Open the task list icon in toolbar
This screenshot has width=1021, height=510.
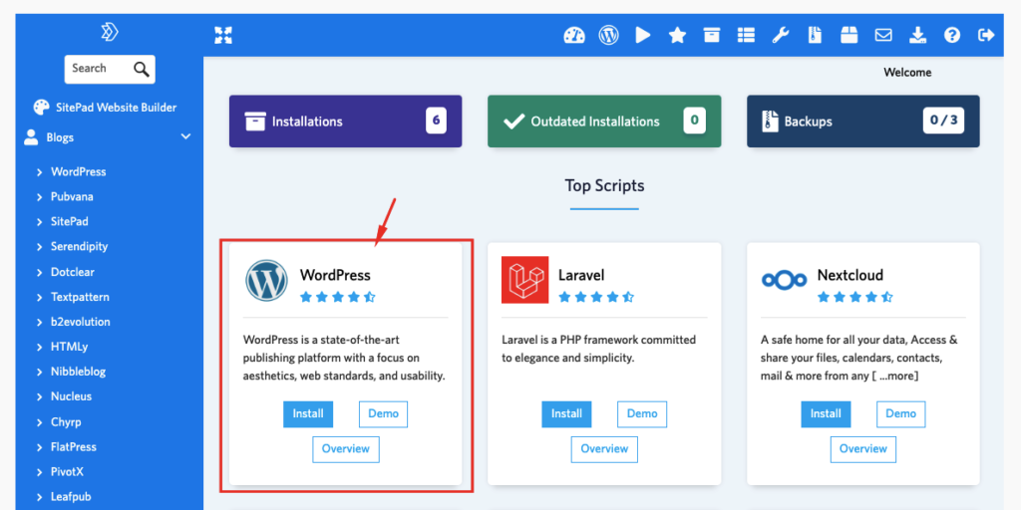click(746, 35)
